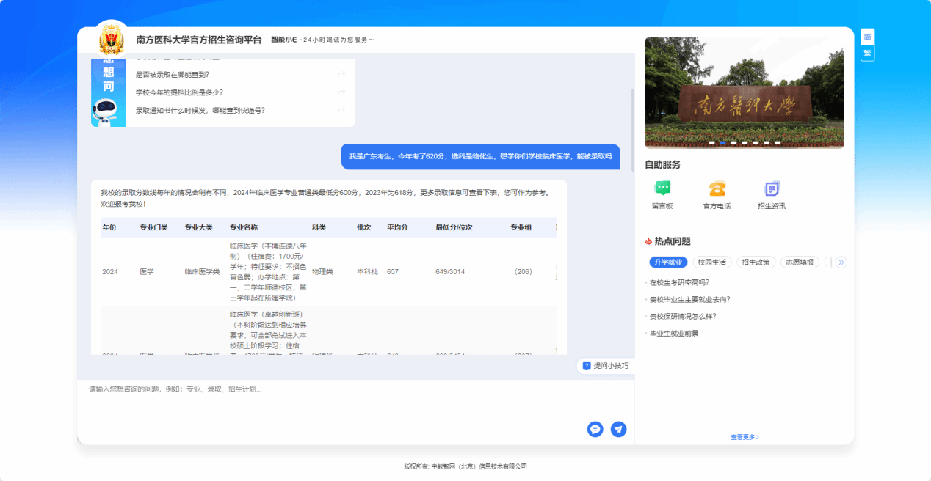Select the 招生政策 tab
931x481 pixels.
[756, 262]
